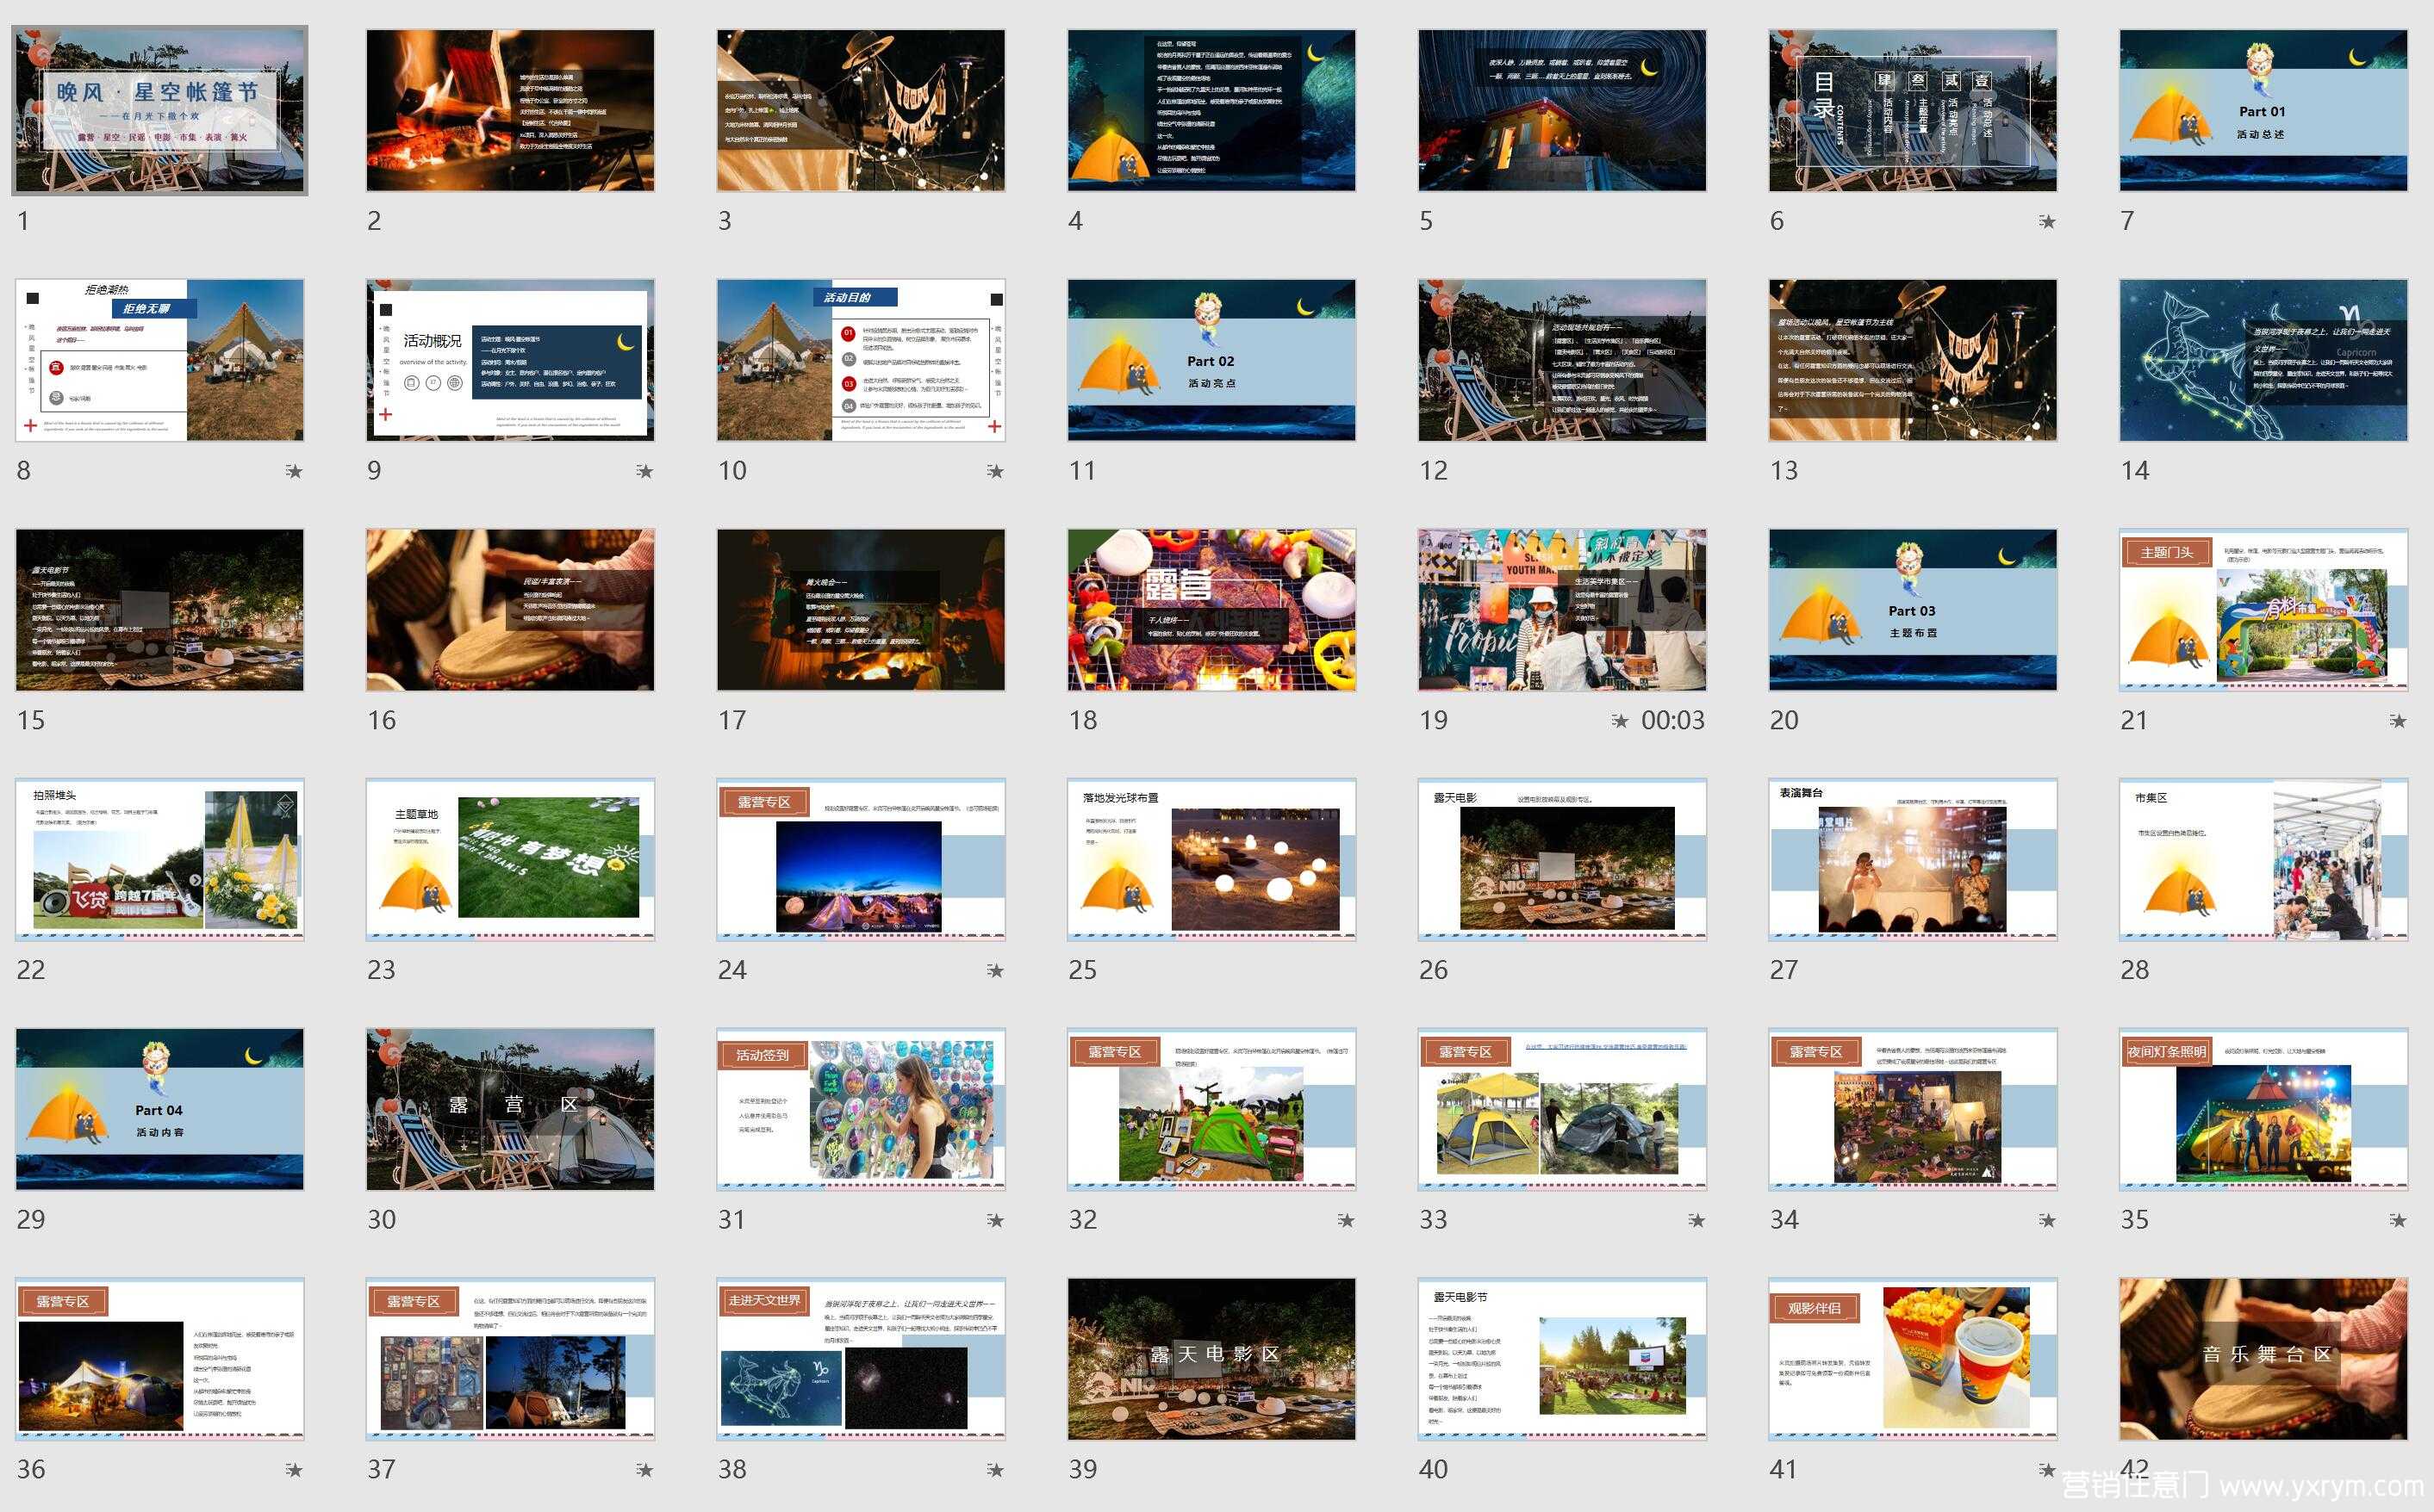Select the title slide 晚风·星空帐篷节
Image resolution: width=2434 pixels, height=1512 pixels.
160,110
